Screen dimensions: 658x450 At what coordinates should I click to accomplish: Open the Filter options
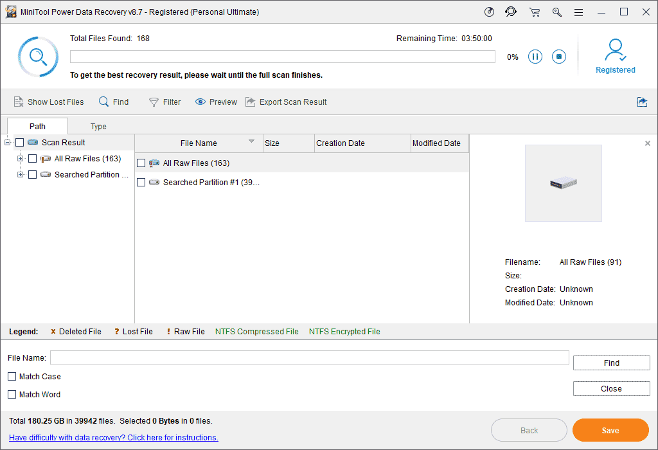click(x=164, y=102)
